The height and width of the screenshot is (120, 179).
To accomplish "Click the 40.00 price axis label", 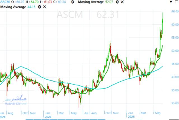I will pyautogui.click(x=175, y=77).
